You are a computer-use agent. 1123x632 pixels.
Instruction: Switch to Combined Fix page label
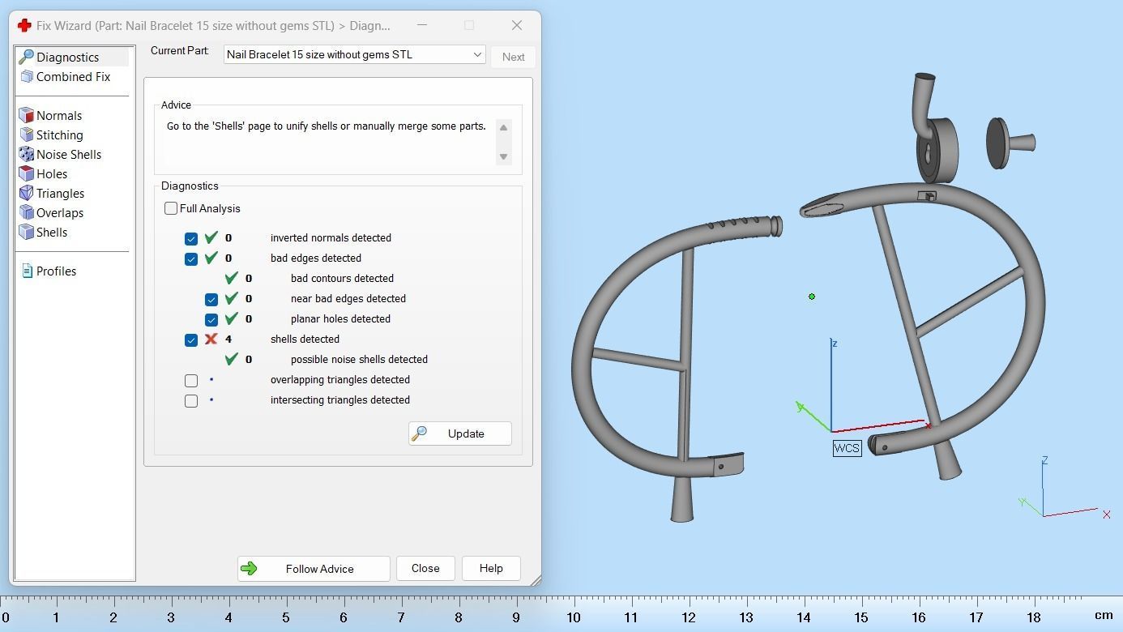tap(73, 76)
